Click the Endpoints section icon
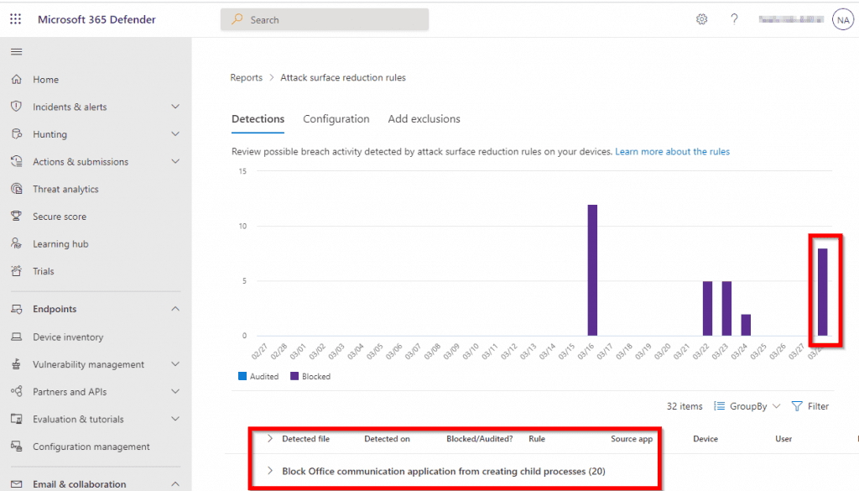Image resolution: width=859 pixels, height=491 pixels. 17,309
